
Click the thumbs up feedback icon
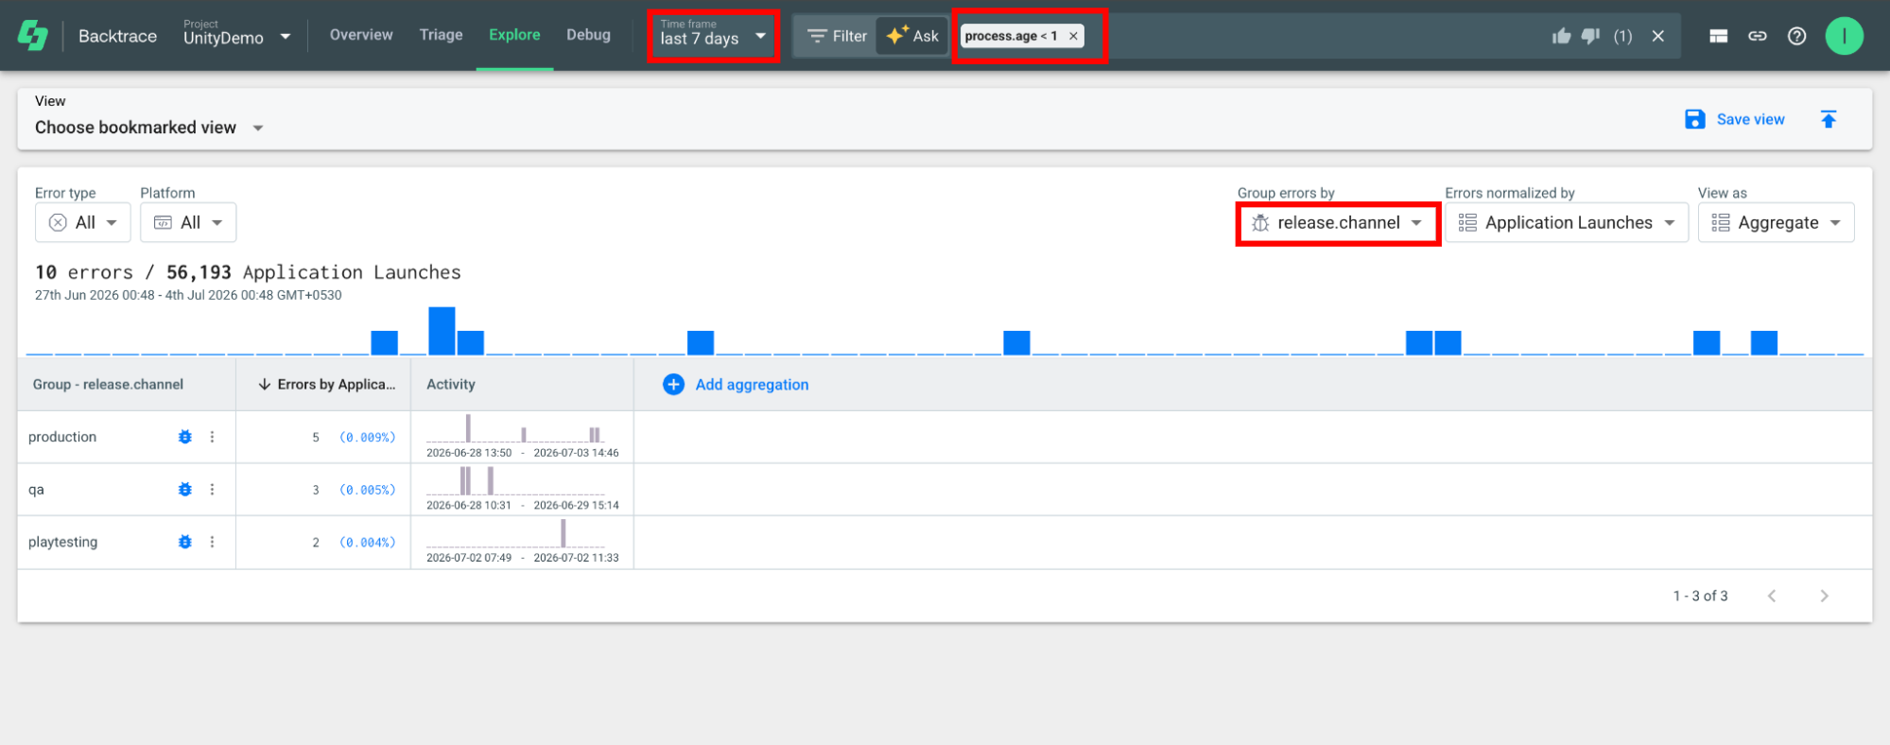(x=1561, y=36)
